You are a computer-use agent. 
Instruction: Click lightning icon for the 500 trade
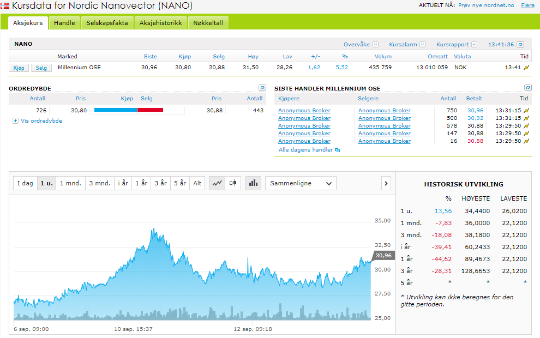pyautogui.click(x=526, y=118)
